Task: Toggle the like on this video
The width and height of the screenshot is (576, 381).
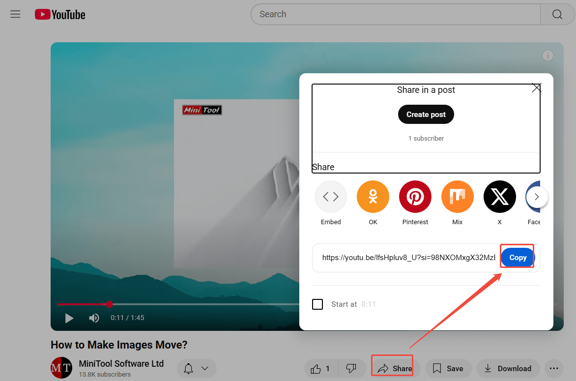Action: (317, 368)
